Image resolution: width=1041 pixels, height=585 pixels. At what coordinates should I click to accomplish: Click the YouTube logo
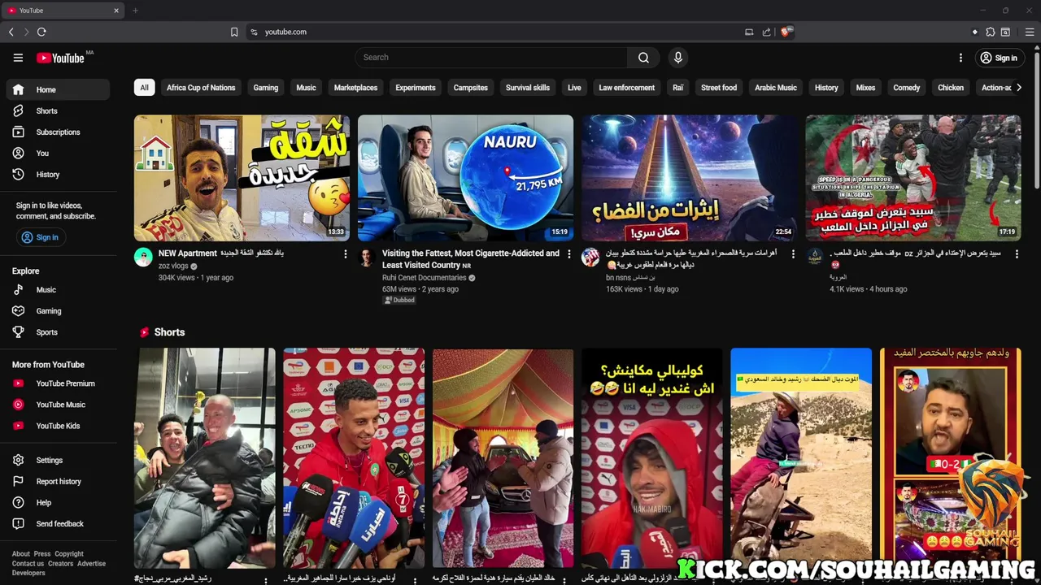pyautogui.click(x=61, y=58)
